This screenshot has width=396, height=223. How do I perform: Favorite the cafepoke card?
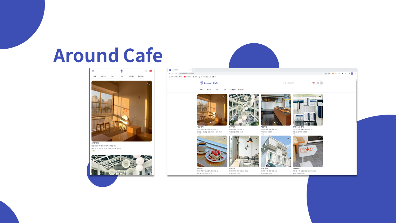320,138
